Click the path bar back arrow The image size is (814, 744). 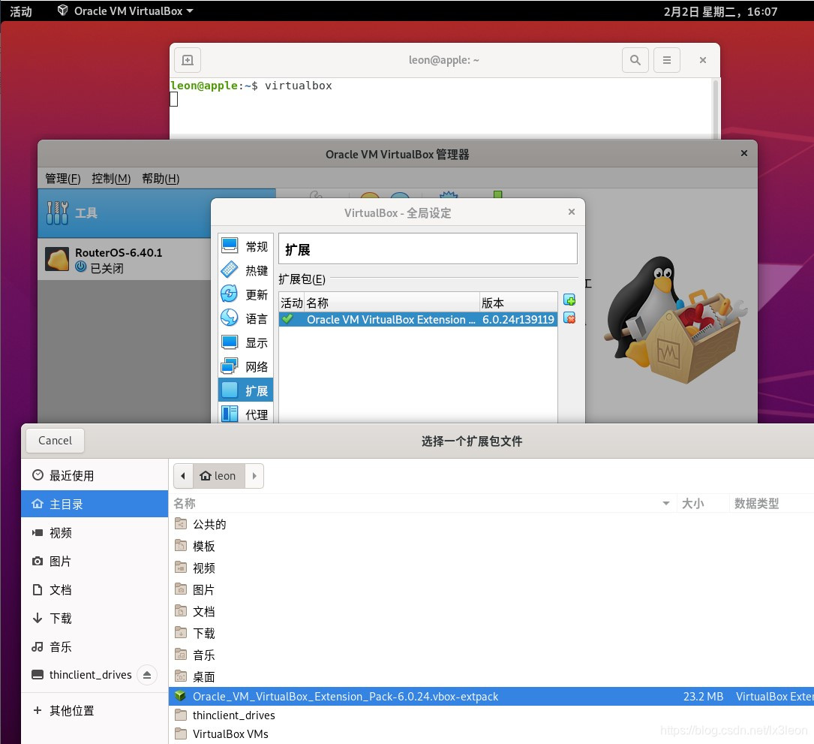pyautogui.click(x=183, y=476)
